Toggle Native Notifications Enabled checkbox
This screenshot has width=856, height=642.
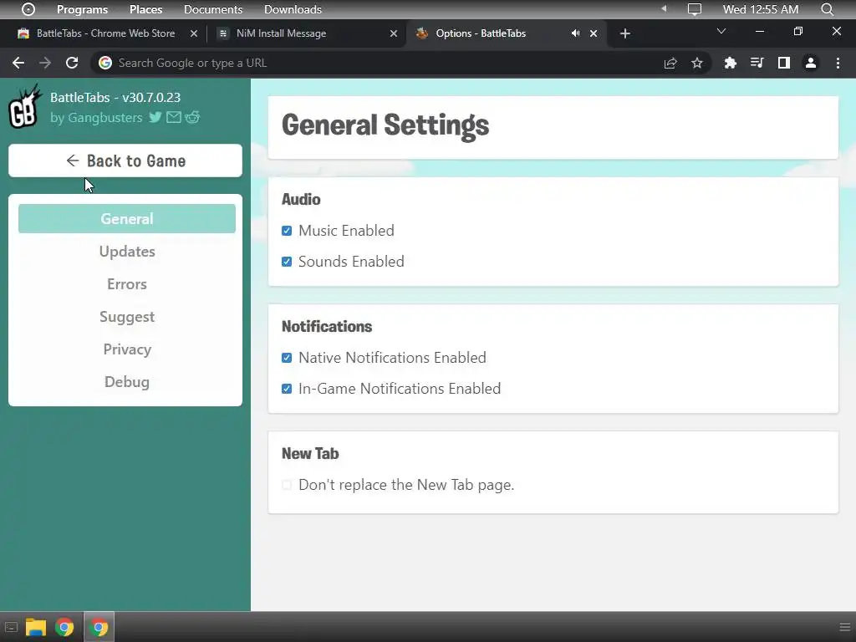tap(287, 358)
